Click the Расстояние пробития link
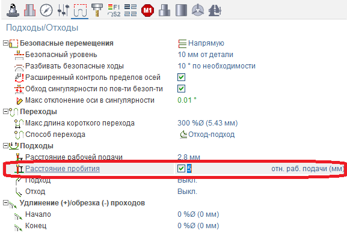This screenshot has width=347, height=233. click(63, 169)
